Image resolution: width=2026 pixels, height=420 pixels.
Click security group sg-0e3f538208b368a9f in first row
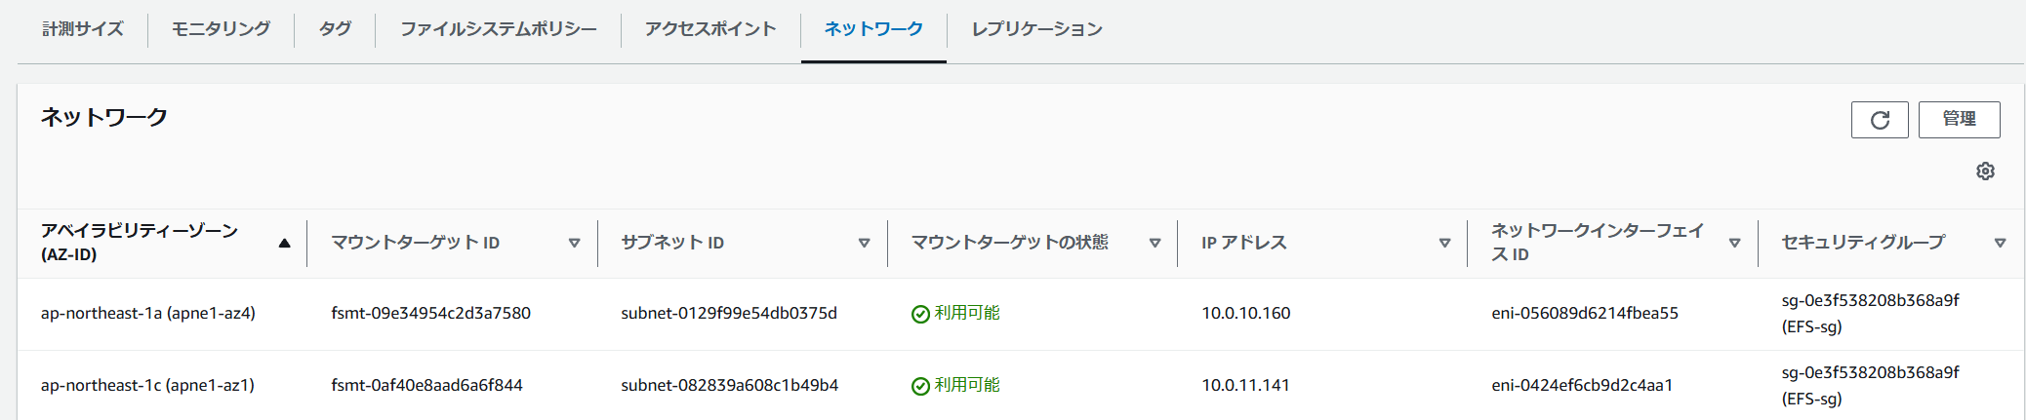pyautogui.click(x=1870, y=301)
